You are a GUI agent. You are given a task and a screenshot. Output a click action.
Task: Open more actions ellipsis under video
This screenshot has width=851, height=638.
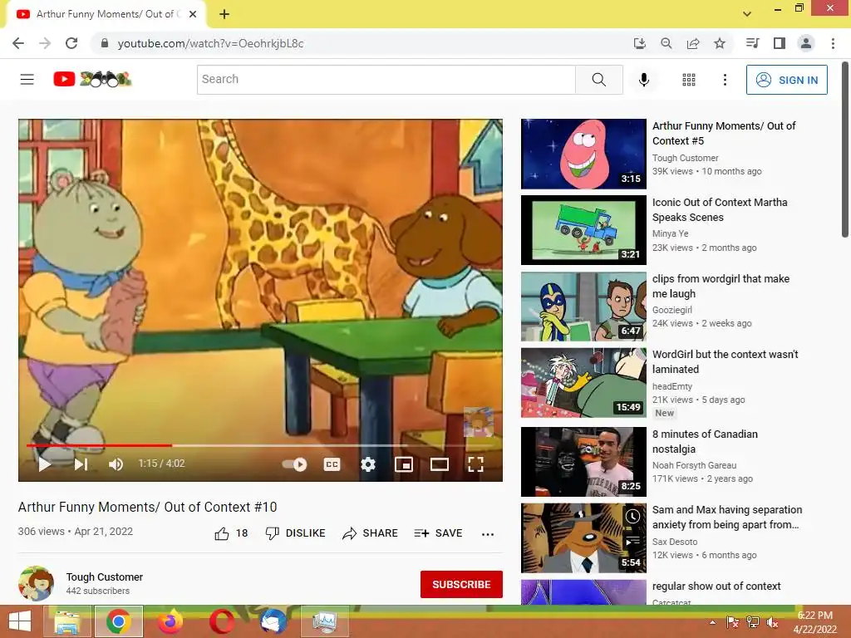point(487,534)
